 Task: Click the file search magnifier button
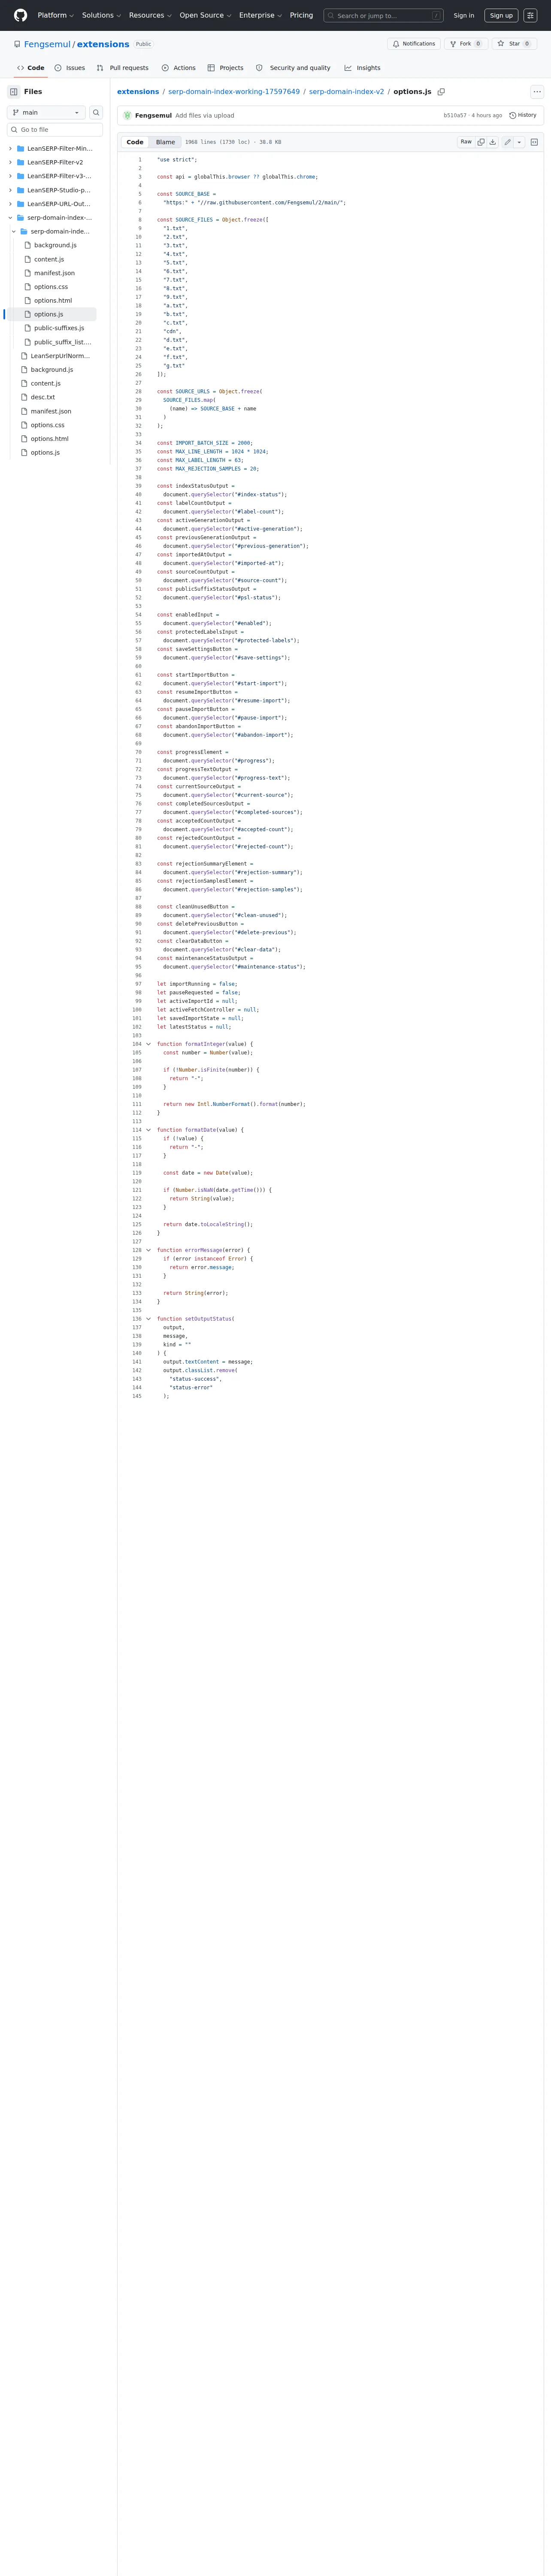[x=96, y=112]
